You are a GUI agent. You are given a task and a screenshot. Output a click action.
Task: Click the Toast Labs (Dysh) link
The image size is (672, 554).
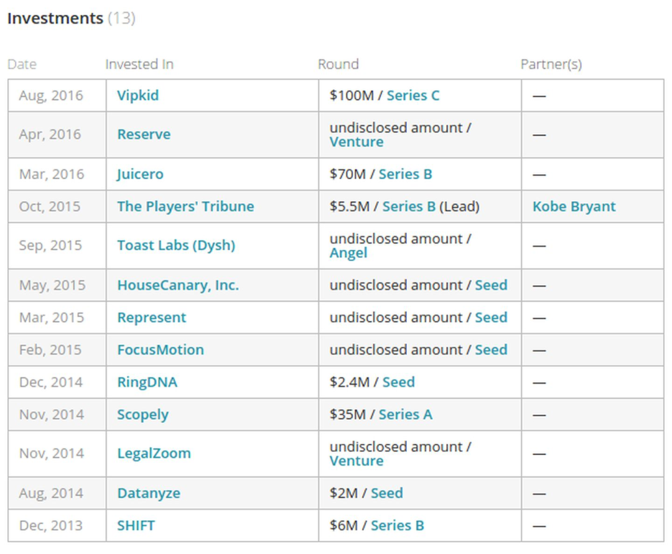(176, 245)
